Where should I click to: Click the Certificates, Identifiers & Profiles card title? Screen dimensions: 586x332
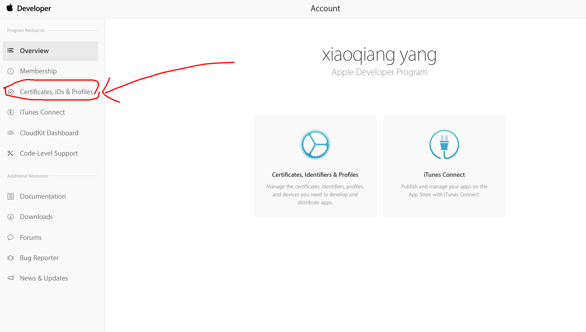[315, 175]
